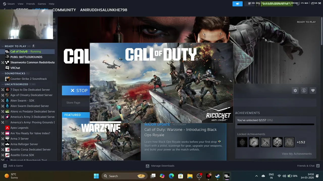Click the fifth locked achievement icon
Viewport: 323px width, 181px height.
tap(289, 142)
